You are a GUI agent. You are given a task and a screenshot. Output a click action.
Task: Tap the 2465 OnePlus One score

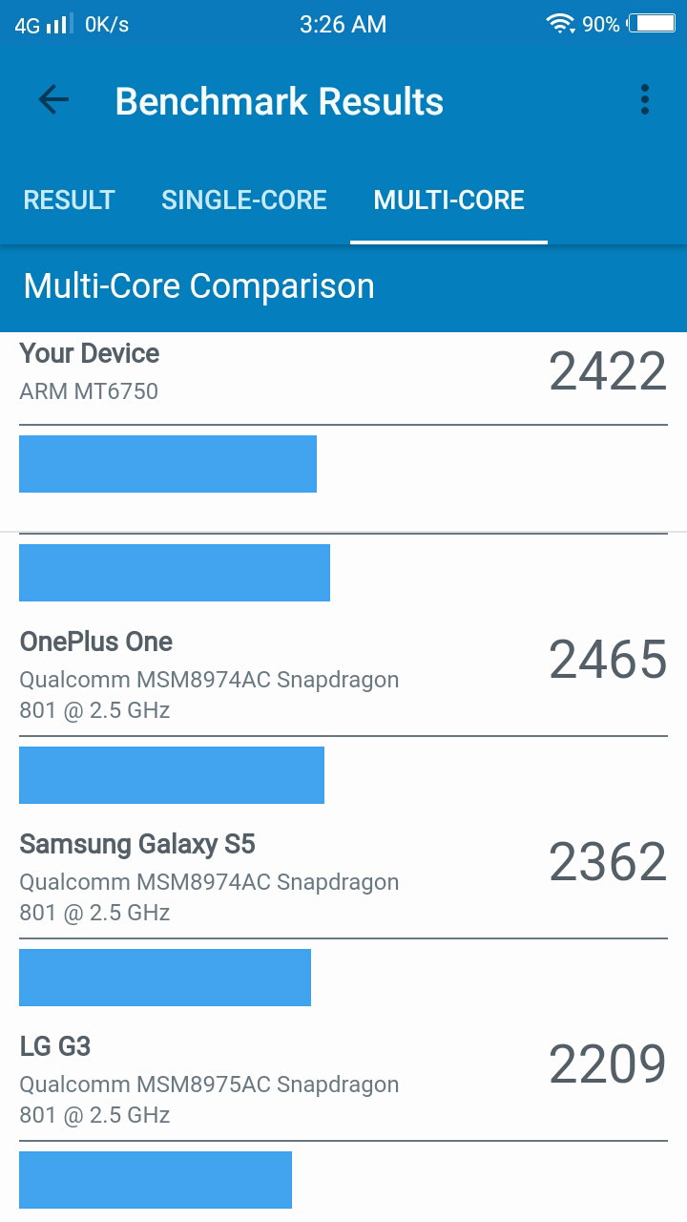(608, 660)
